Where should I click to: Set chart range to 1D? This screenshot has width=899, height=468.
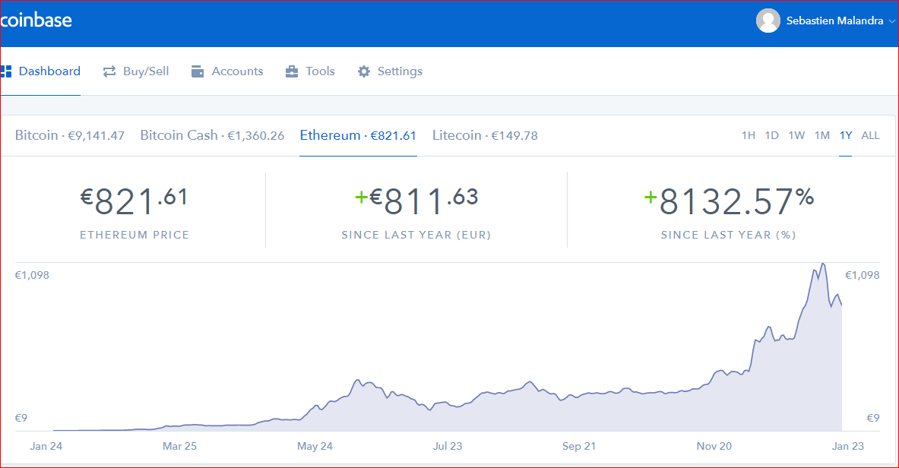[772, 135]
